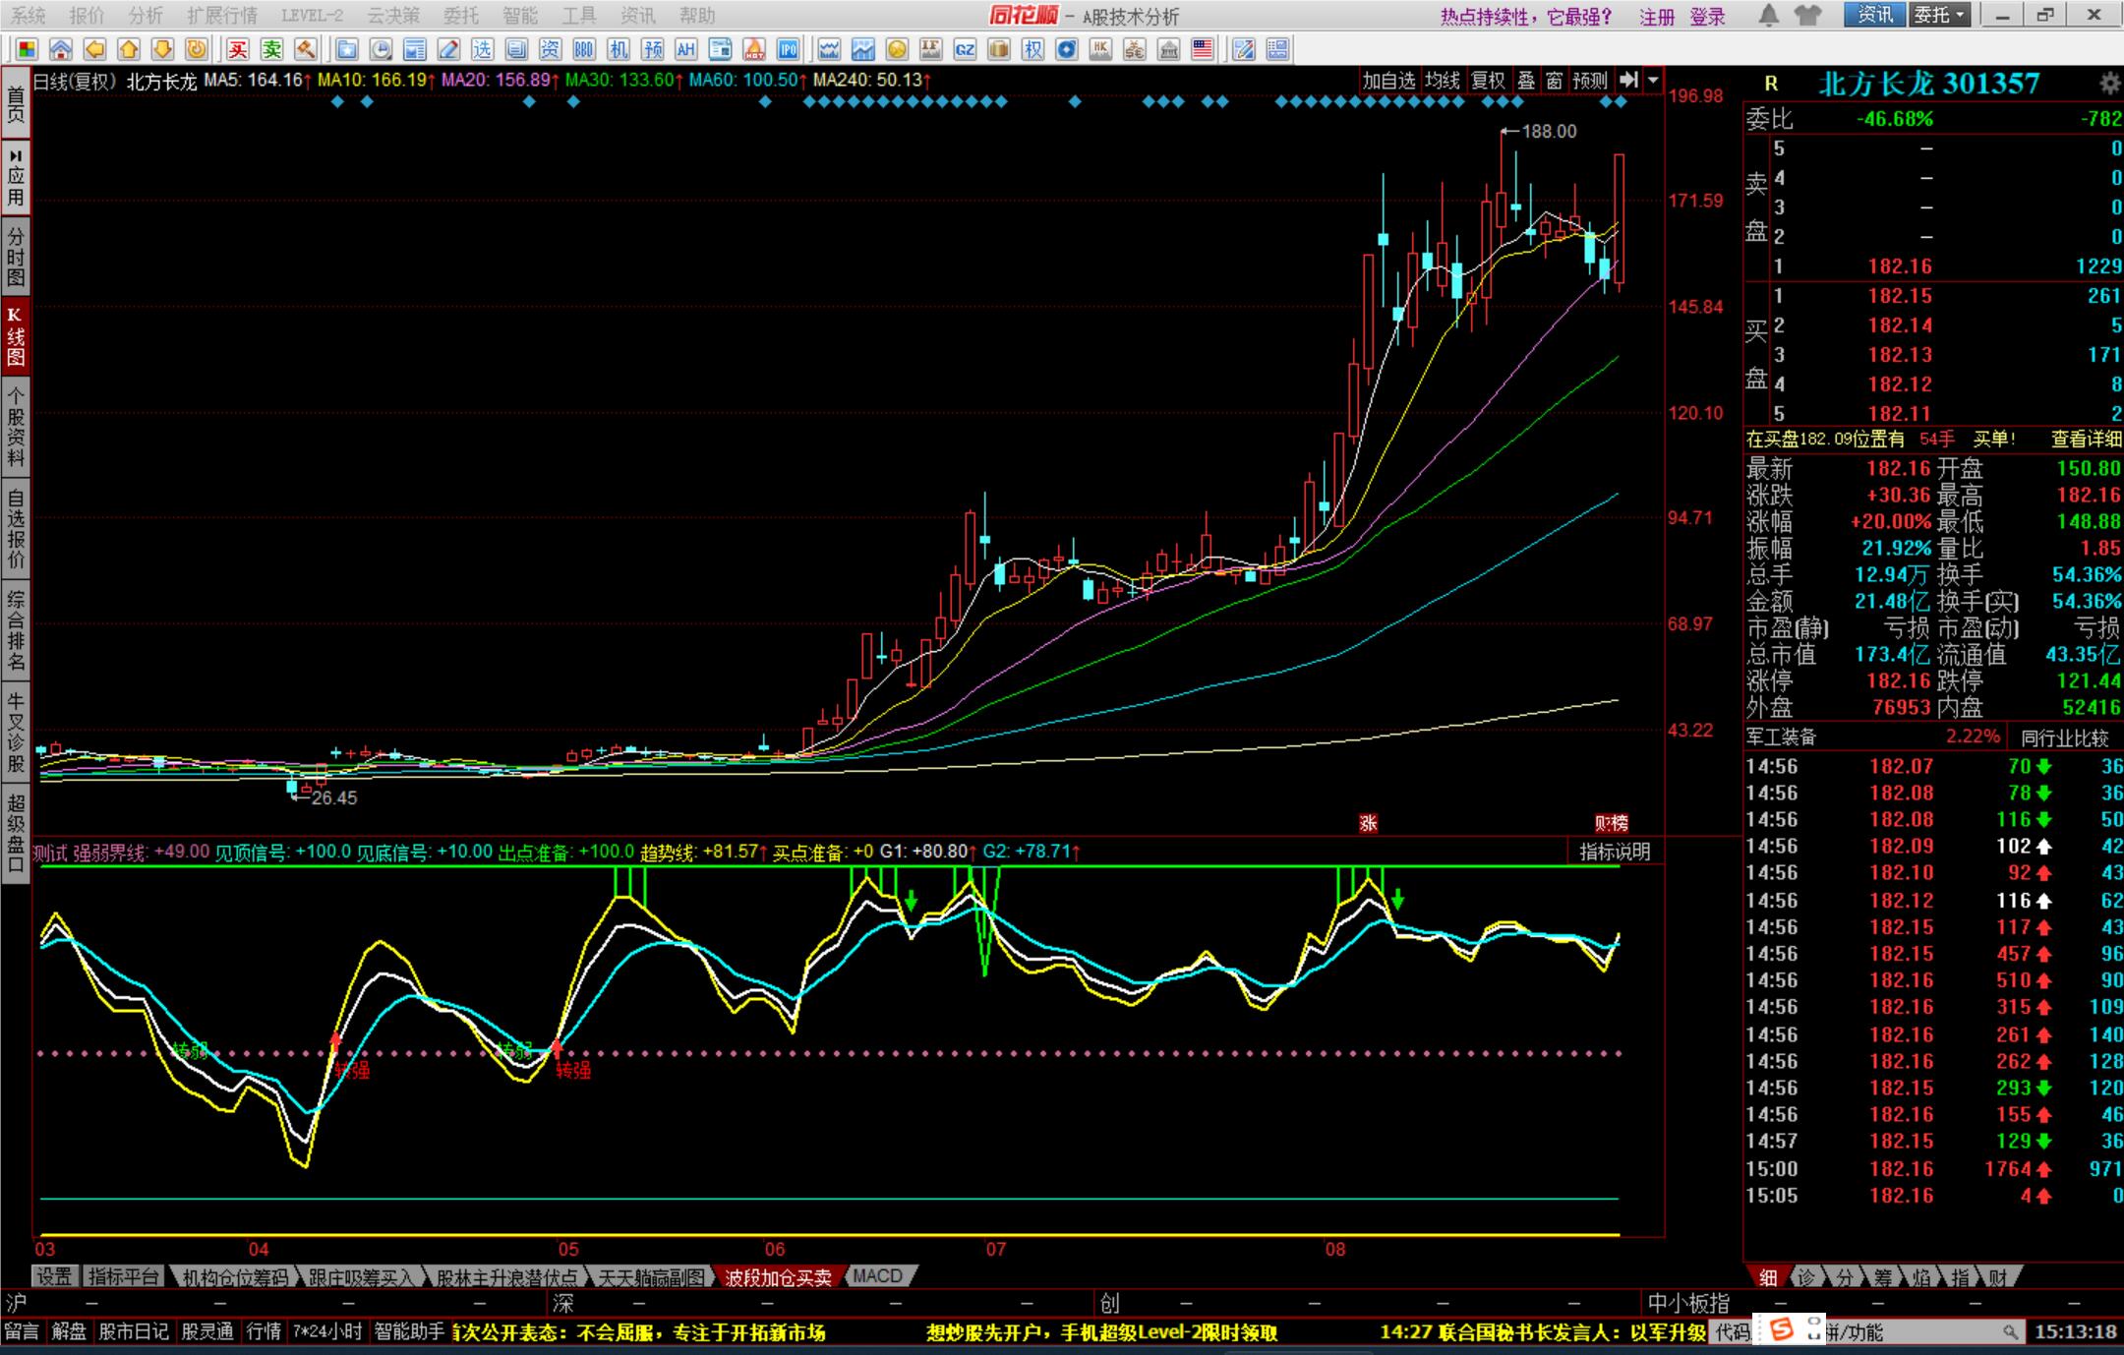Toggle the 叠 overlay chart button

[1525, 81]
